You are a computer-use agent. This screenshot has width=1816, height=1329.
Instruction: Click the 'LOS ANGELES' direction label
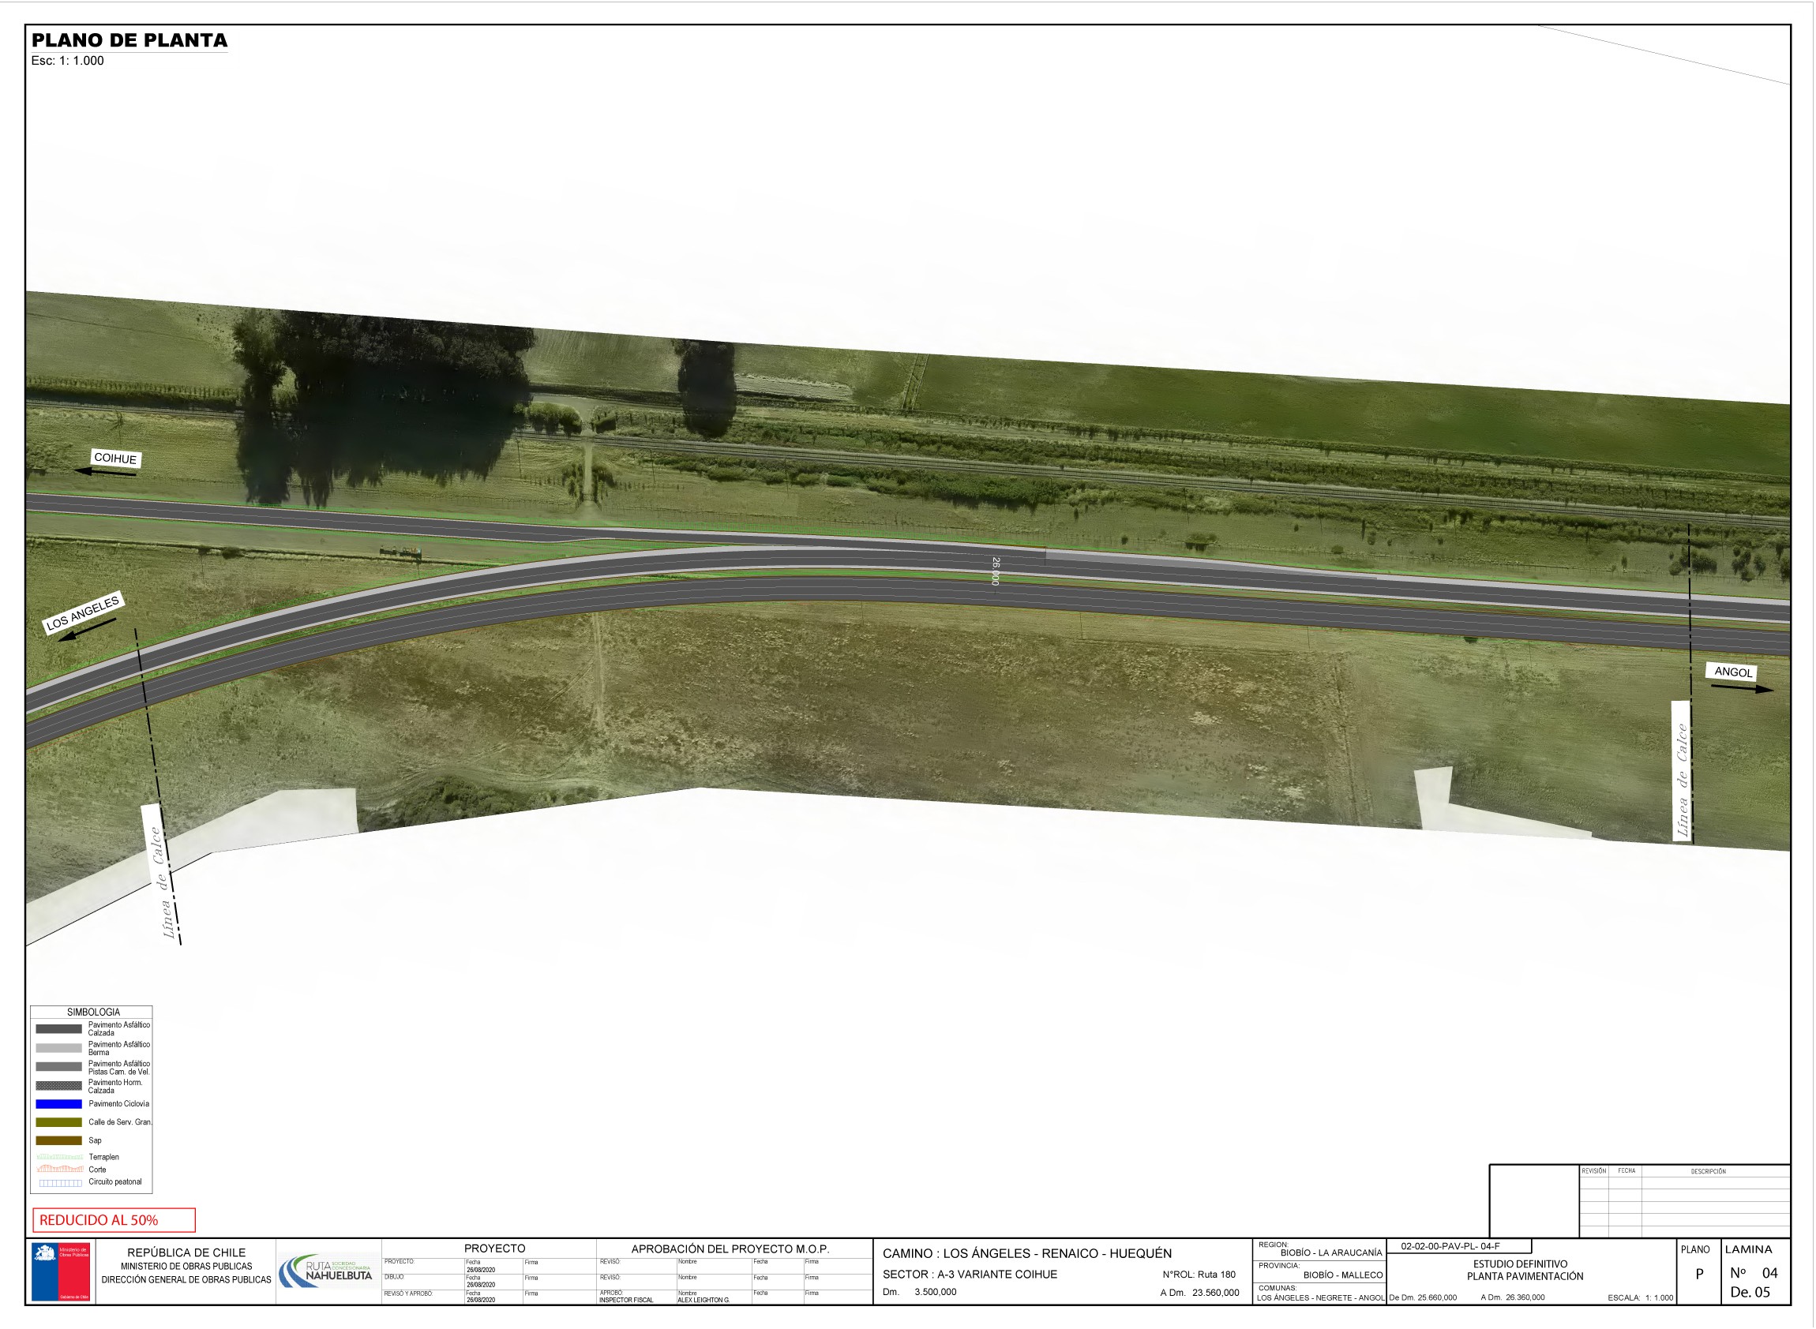pos(83,613)
